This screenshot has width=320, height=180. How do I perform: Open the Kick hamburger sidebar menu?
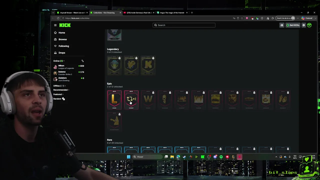click(55, 25)
